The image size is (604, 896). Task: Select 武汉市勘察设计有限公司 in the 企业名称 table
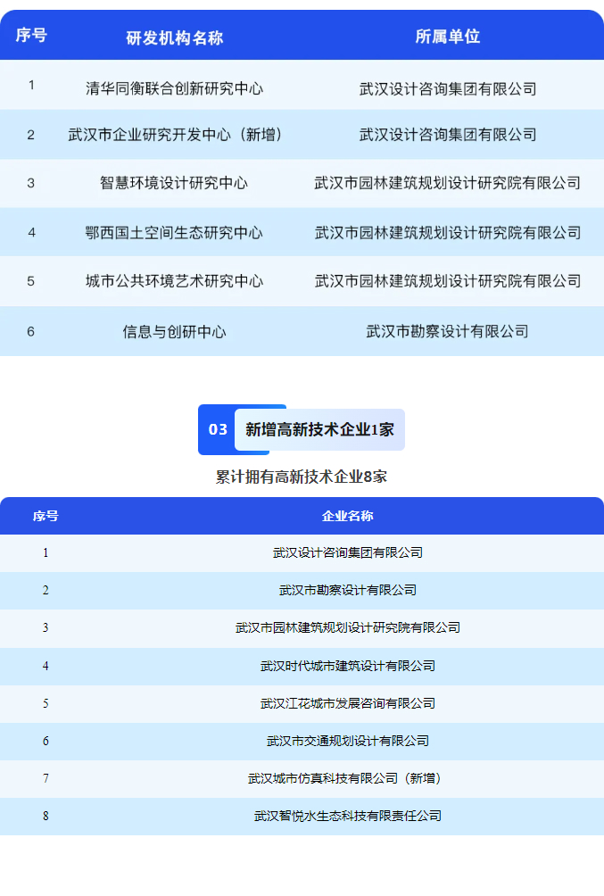(347, 590)
